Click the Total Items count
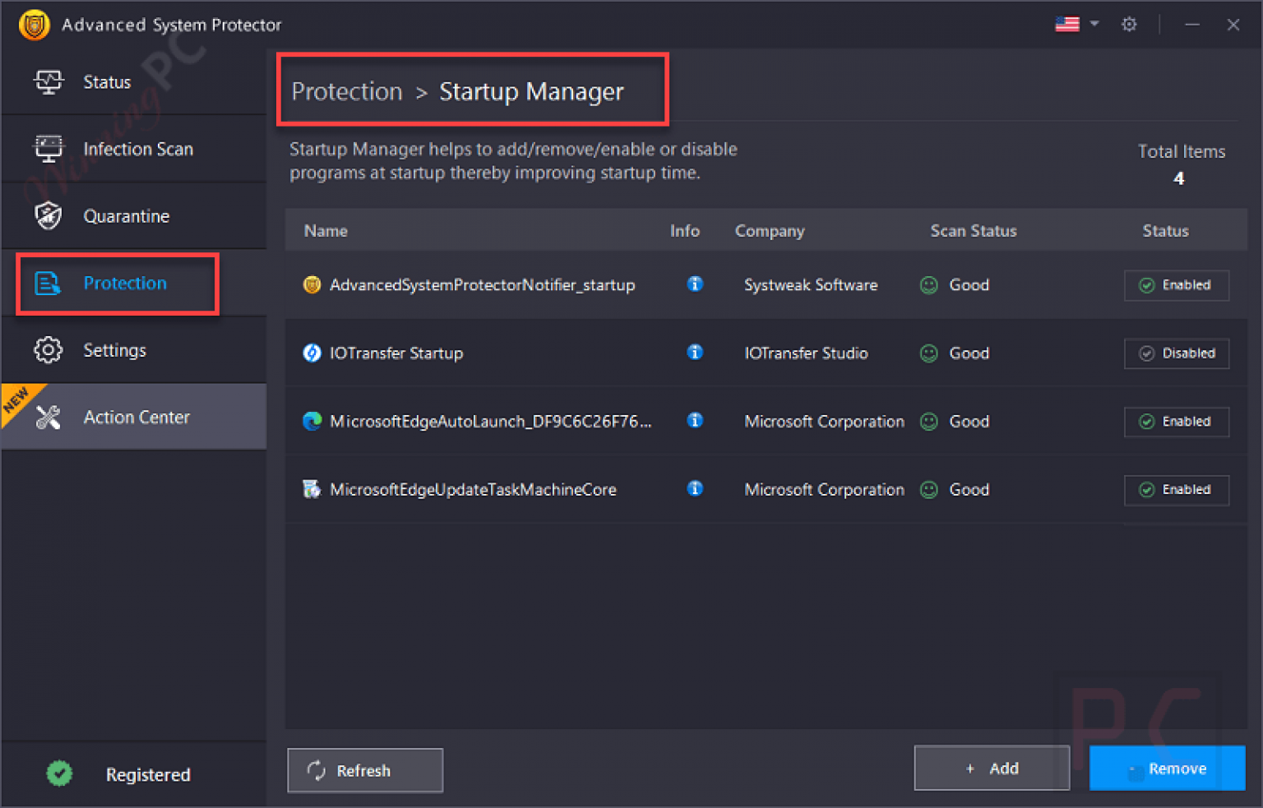Screen dimensions: 1263x808 (x=1179, y=178)
